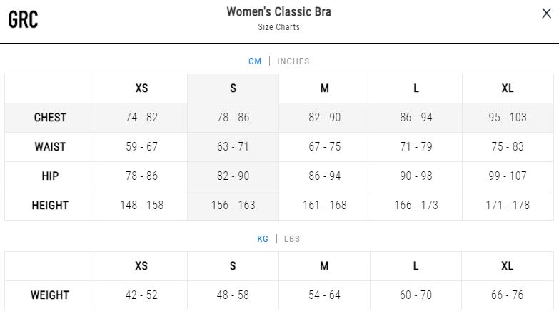Click the XL header in weight table
Viewport: 559px width, 319px height.
click(508, 266)
